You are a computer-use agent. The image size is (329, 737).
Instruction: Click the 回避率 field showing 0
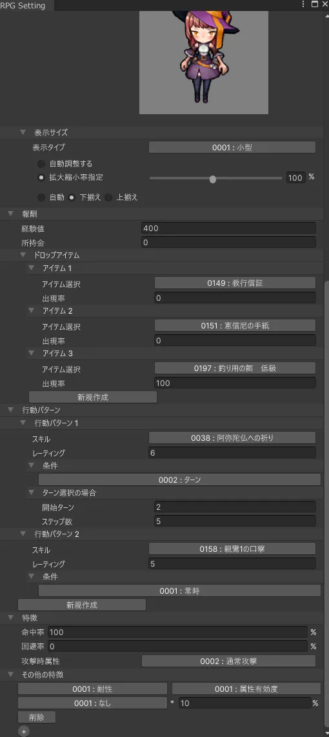177,646
